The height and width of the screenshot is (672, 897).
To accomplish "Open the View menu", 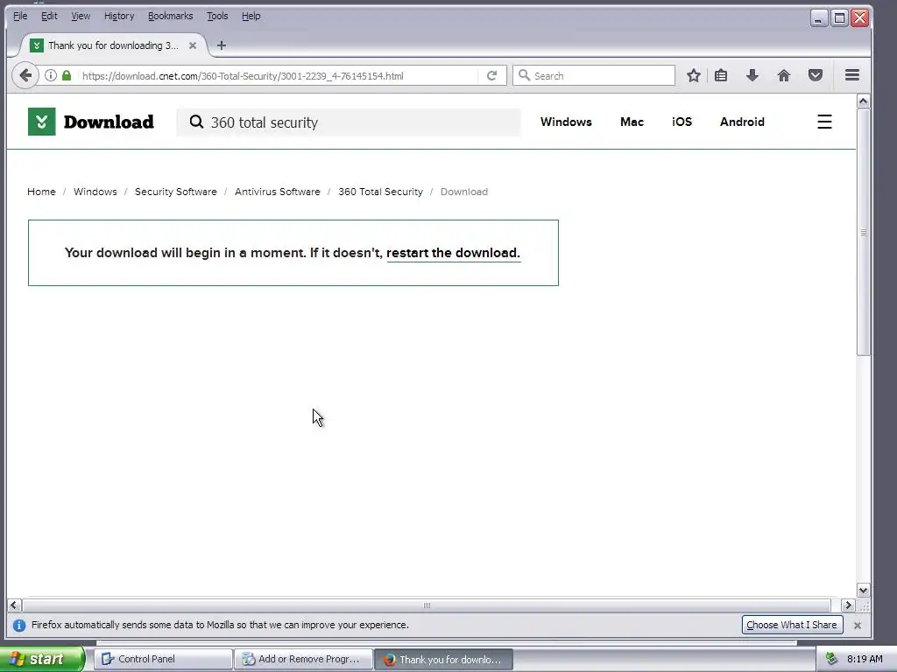I will pos(81,16).
